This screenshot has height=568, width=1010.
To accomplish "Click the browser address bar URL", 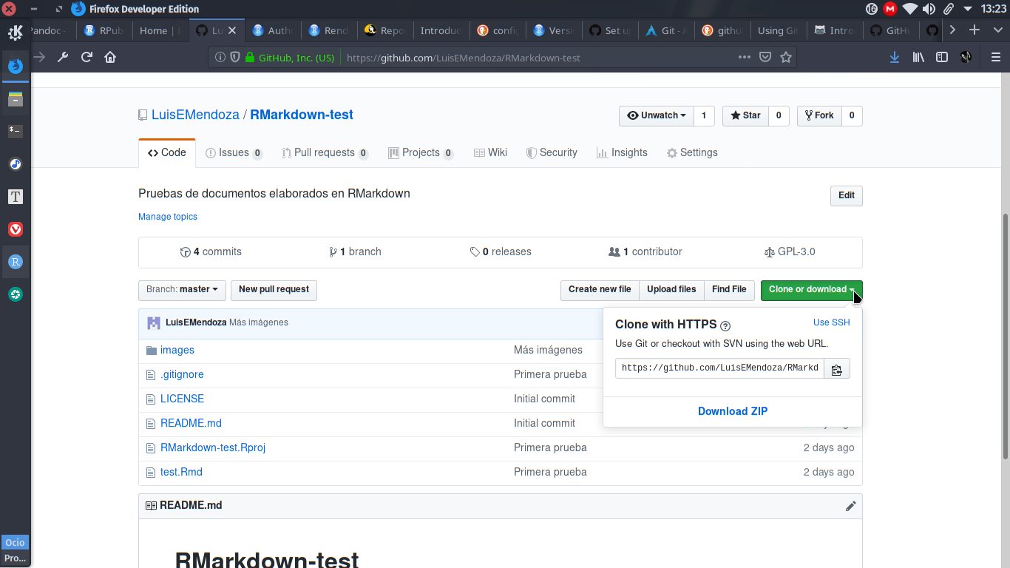I will [463, 58].
